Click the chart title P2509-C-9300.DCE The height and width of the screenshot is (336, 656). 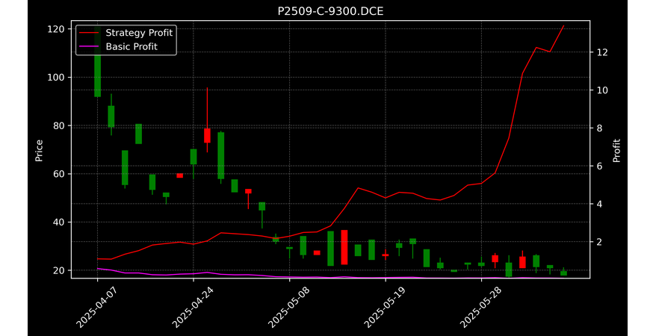click(x=330, y=11)
